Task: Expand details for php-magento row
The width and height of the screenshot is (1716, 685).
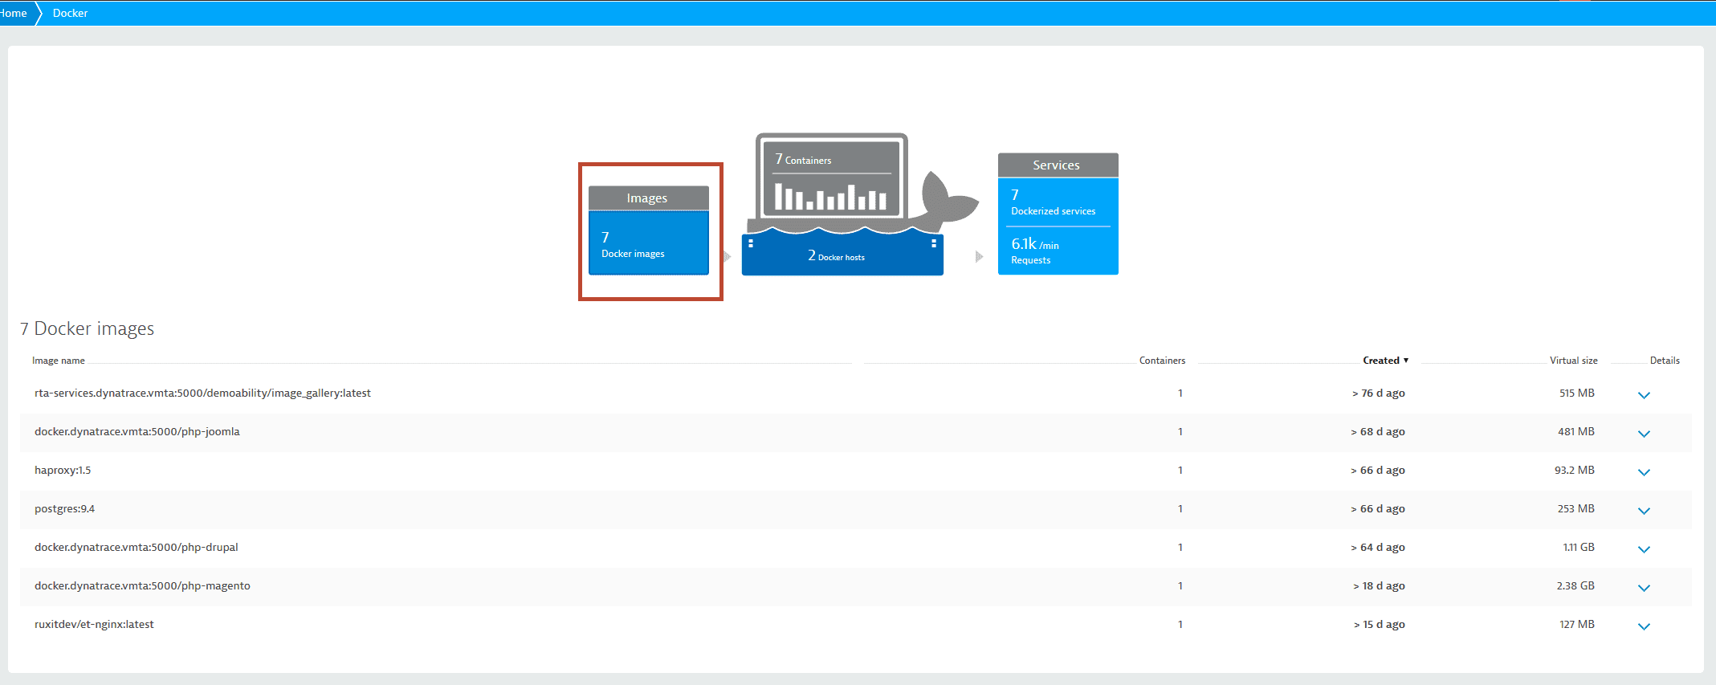Action: pos(1644,588)
